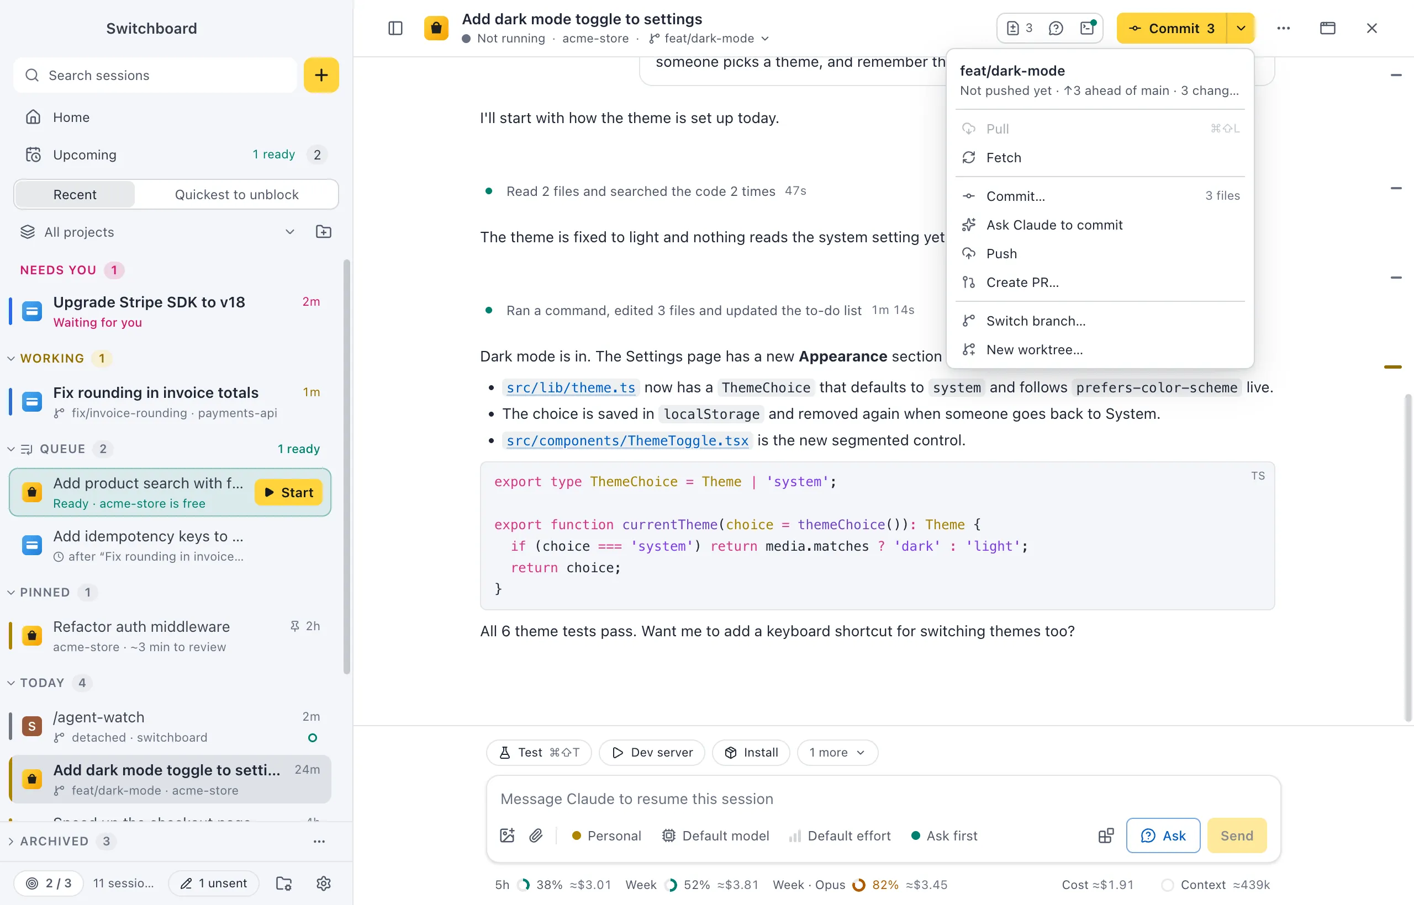Change the Default model setting

point(715,835)
